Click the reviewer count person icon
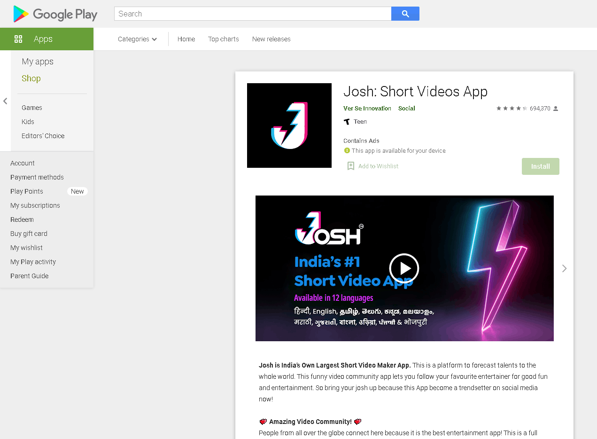Screen dimensions: 597x439 point(556,109)
